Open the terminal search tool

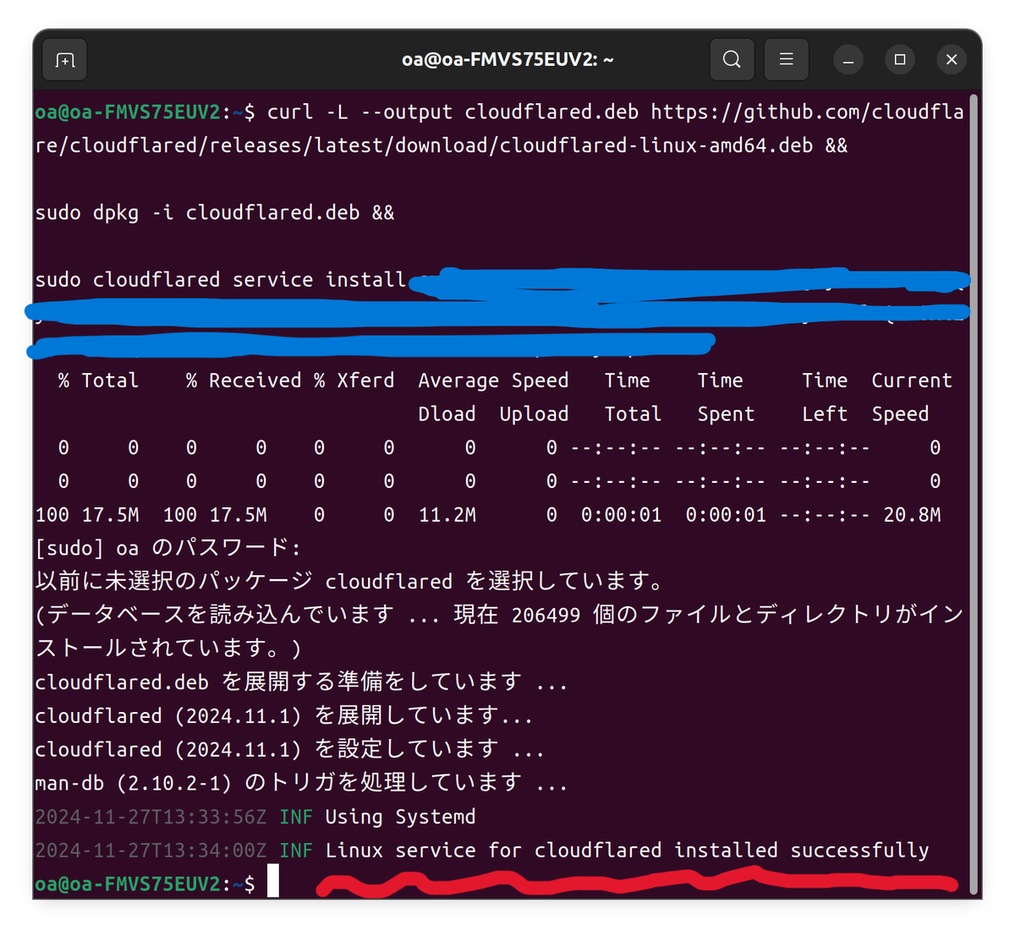(x=732, y=60)
